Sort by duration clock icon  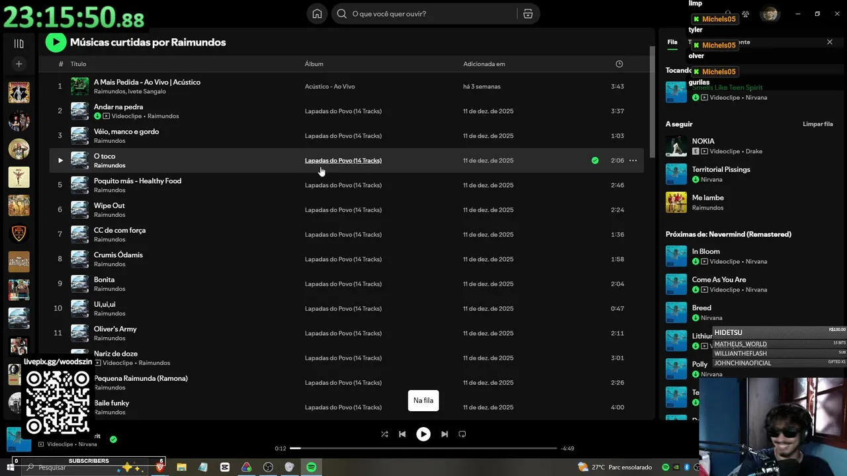(619, 64)
